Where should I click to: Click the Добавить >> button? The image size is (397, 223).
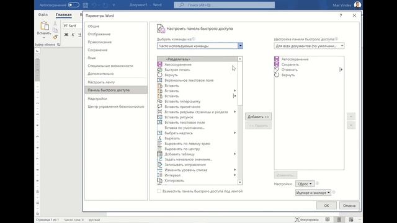pyautogui.click(x=258, y=117)
